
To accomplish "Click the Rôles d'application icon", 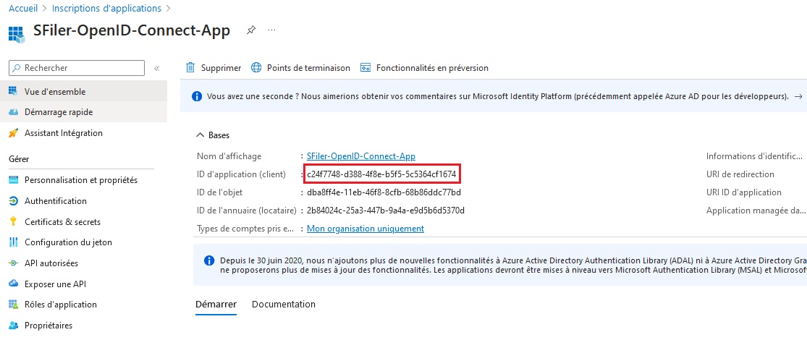I will point(14,305).
